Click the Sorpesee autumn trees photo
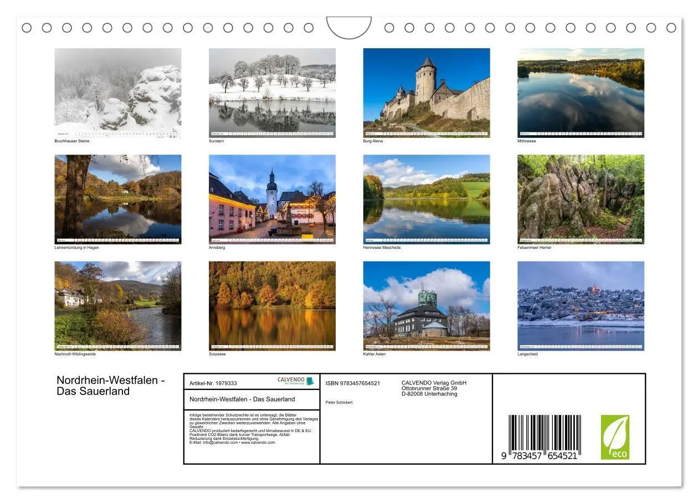Viewport: 698px width, 503px height. click(272, 306)
